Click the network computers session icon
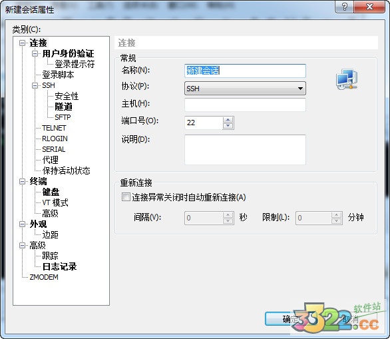The image size is (390, 339). tap(347, 80)
